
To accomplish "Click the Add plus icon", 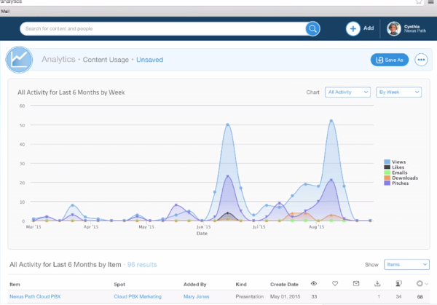I will [353, 28].
